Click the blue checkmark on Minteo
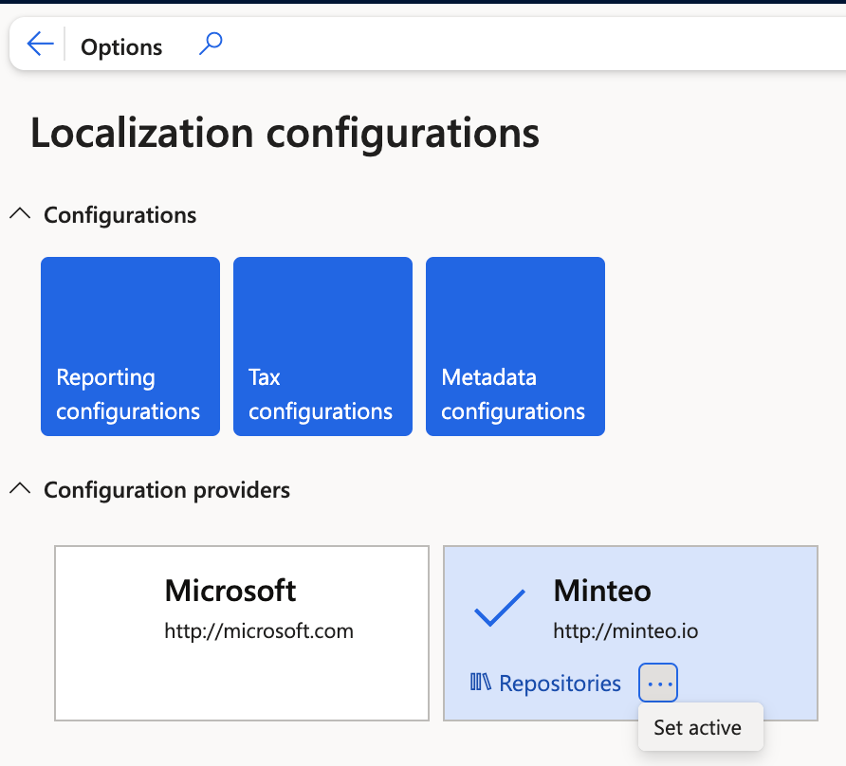The image size is (846, 766). pos(499,608)
